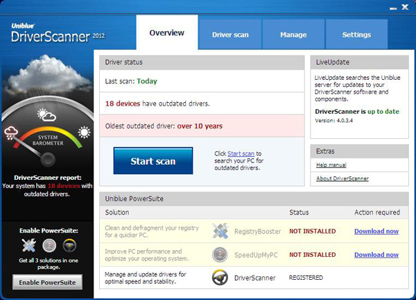Switch to the Driver scan tab
The width and height of the screenshot is (416, 300).
point(231,35)
